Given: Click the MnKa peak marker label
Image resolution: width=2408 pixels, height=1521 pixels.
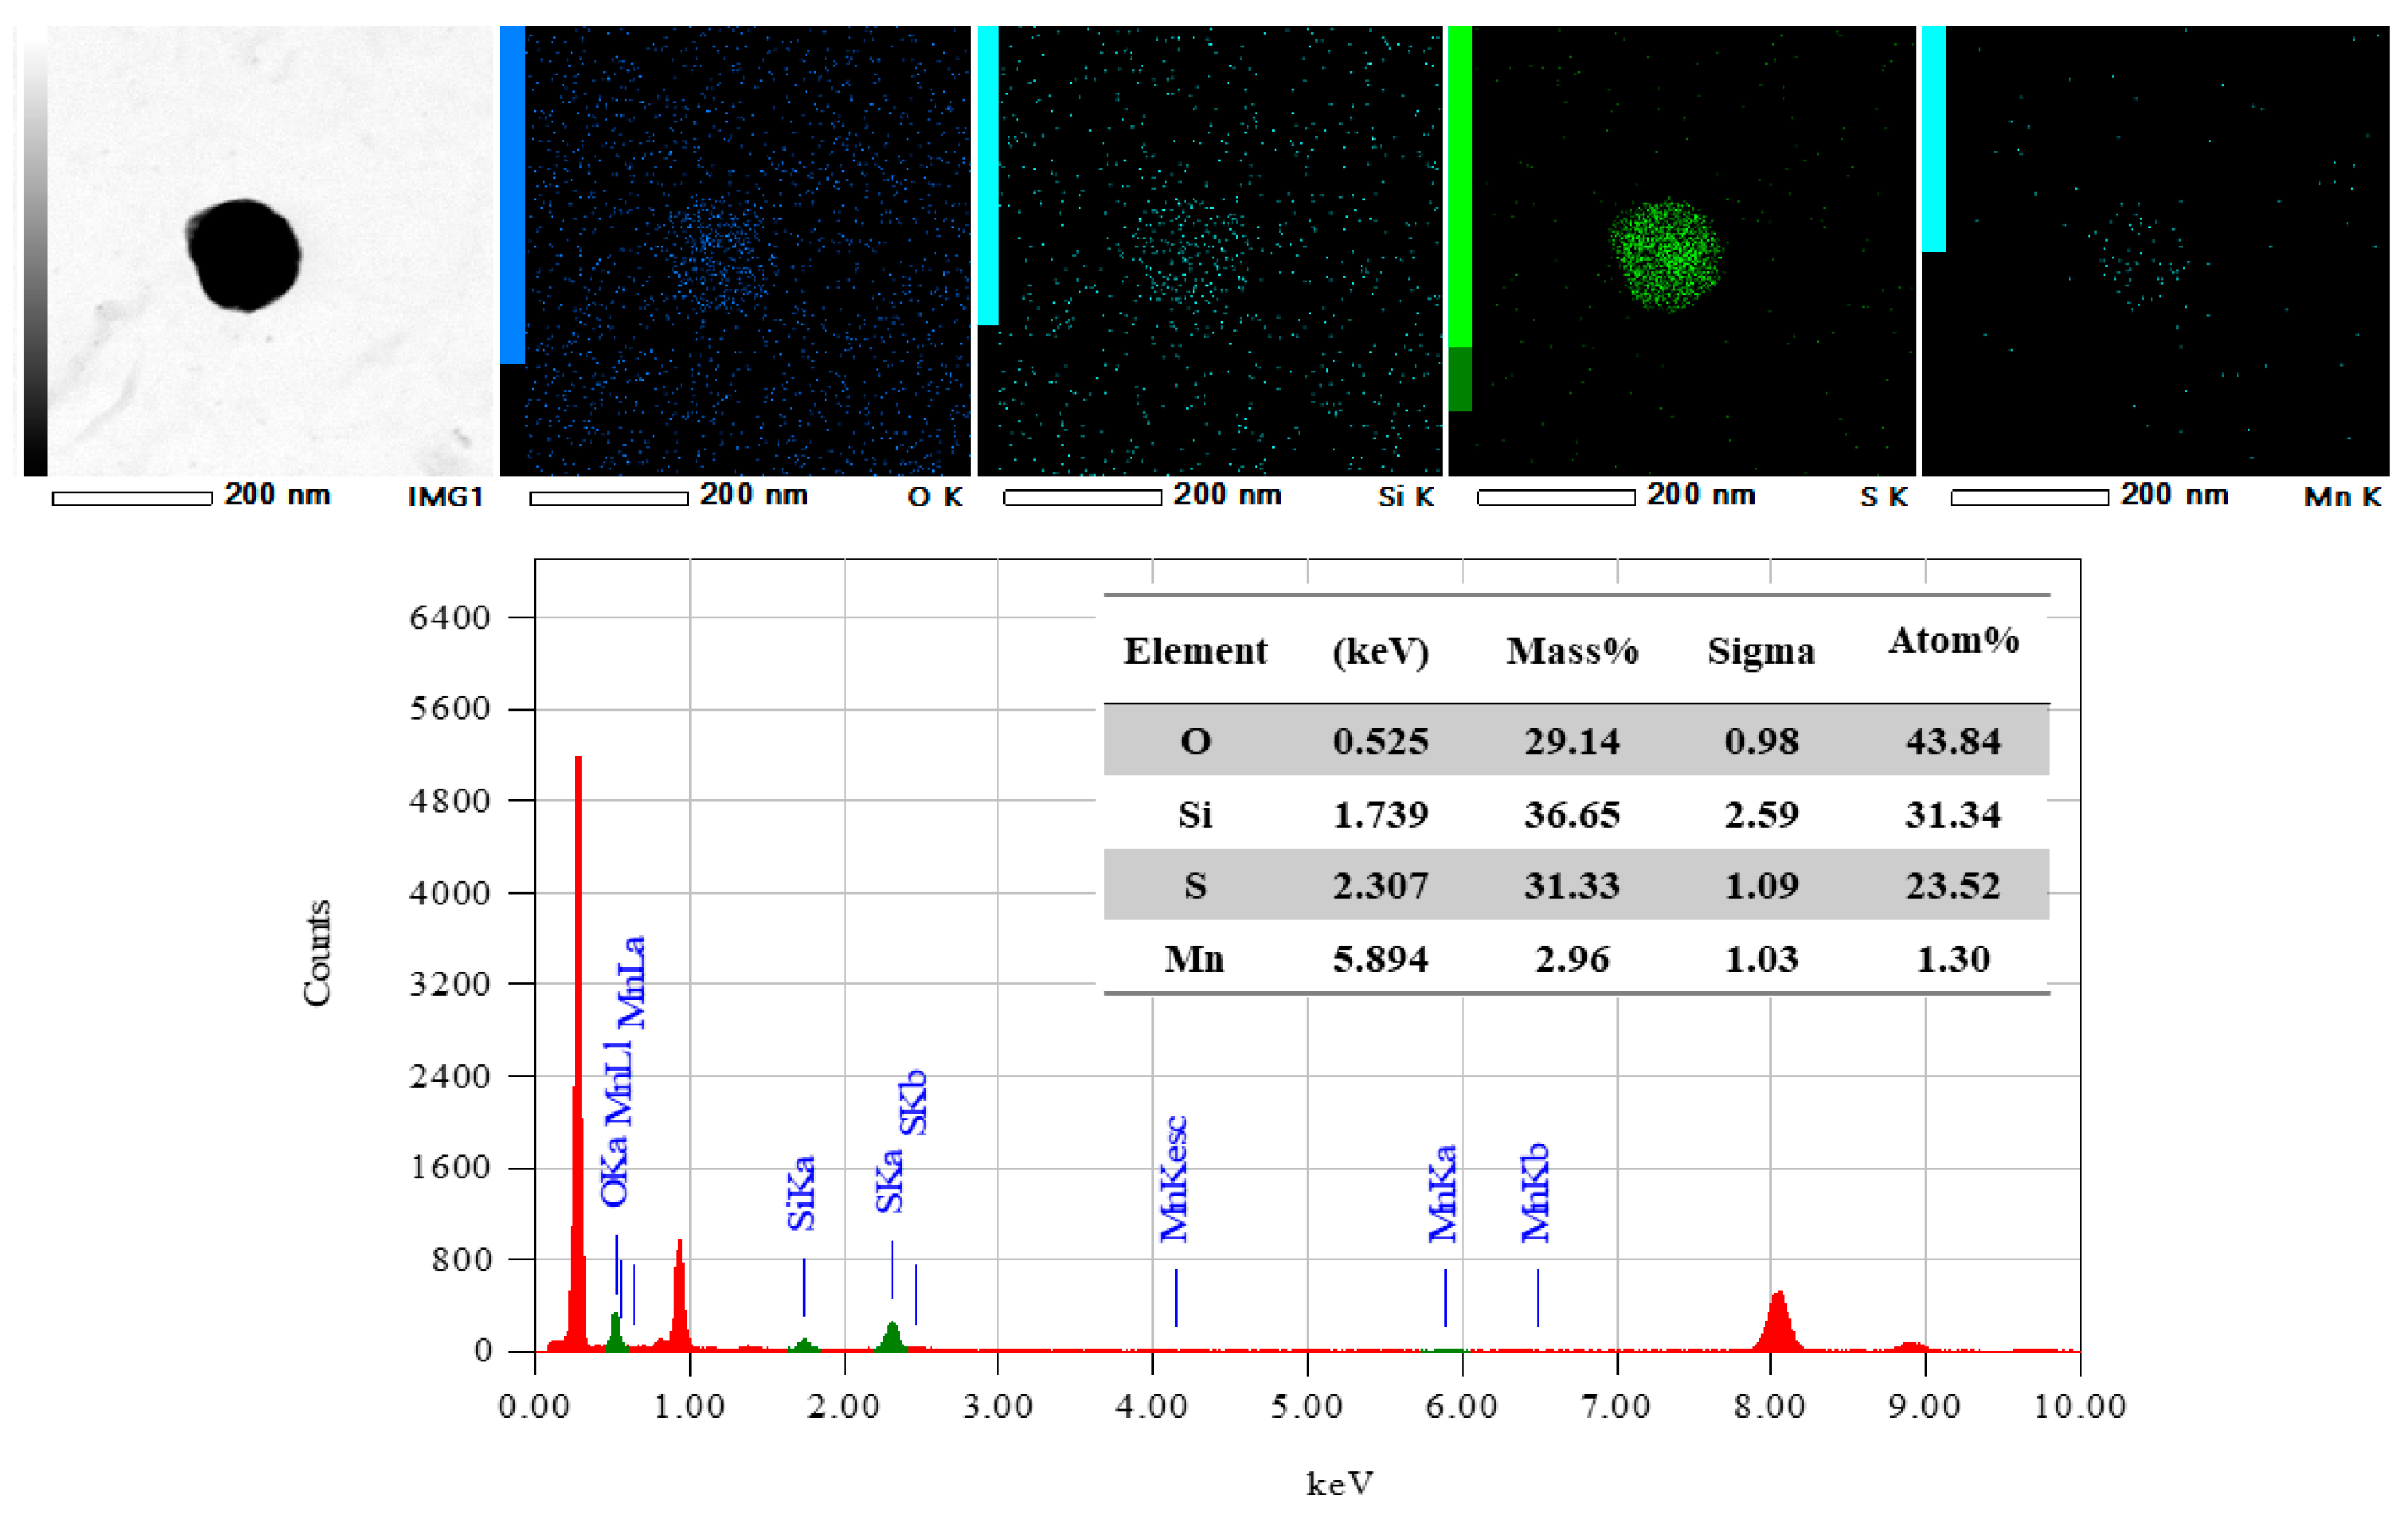Looking at the screenshot, I should point(1443,1192).
